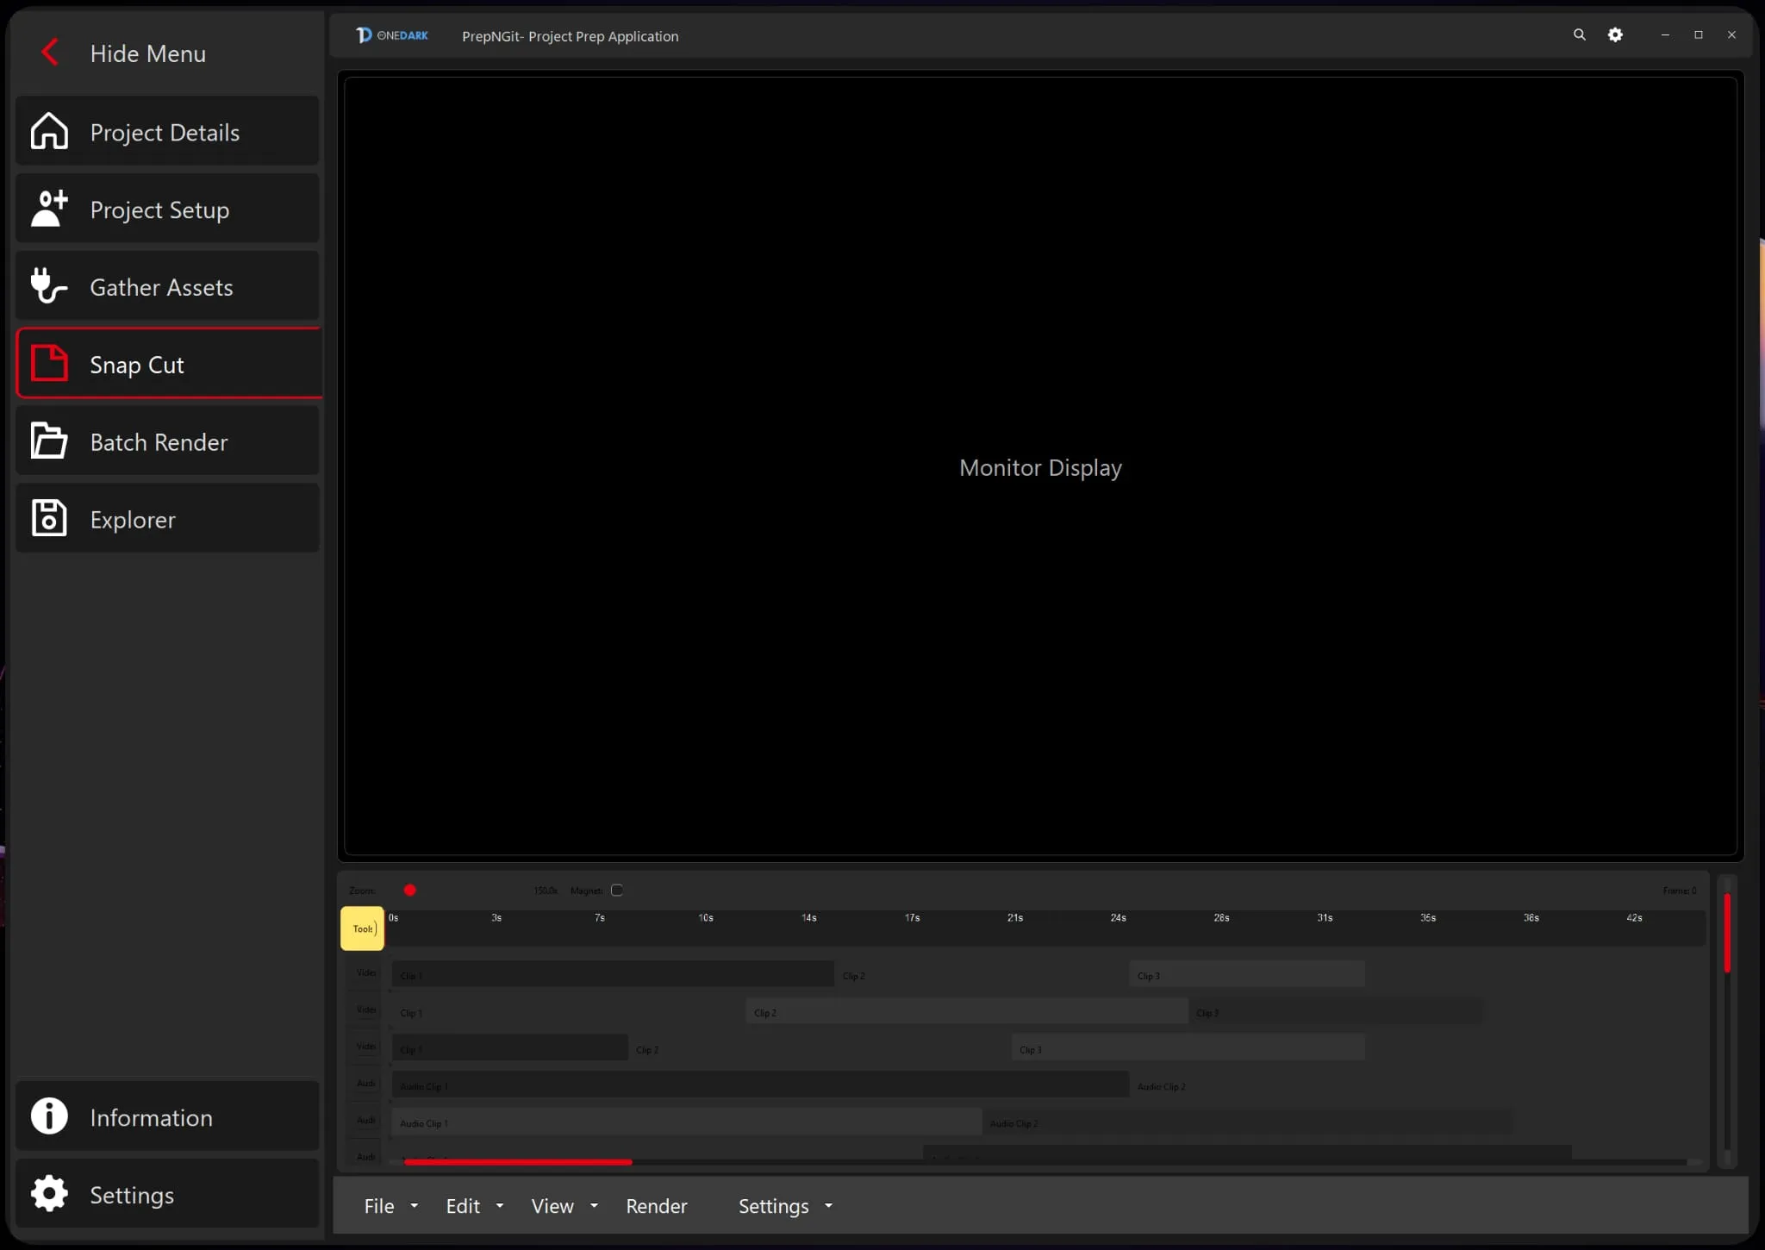Click search magnifier in title bar

[x=1579, y=34]
